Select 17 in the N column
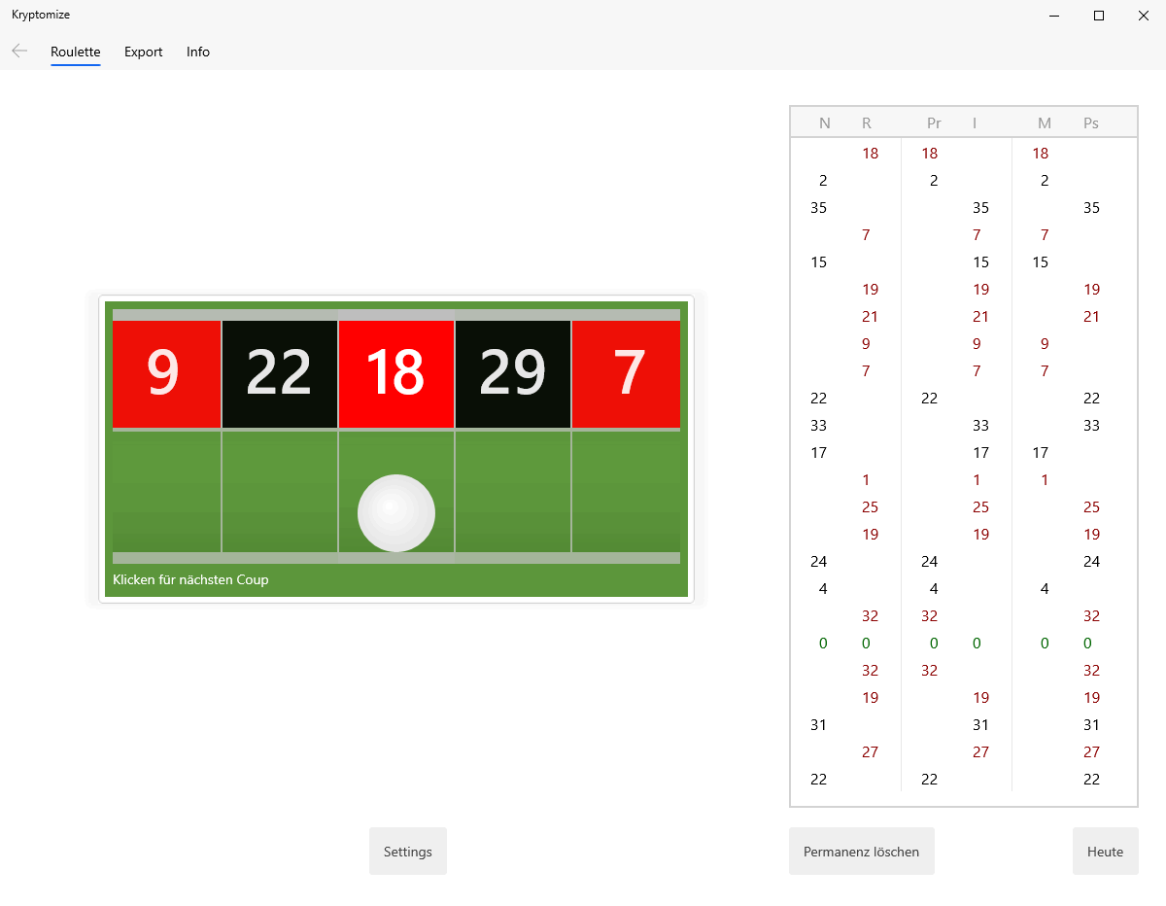 pos(819,453)
